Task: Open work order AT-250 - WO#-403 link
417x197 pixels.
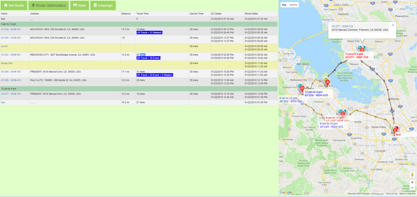Action: click(10, 38)
